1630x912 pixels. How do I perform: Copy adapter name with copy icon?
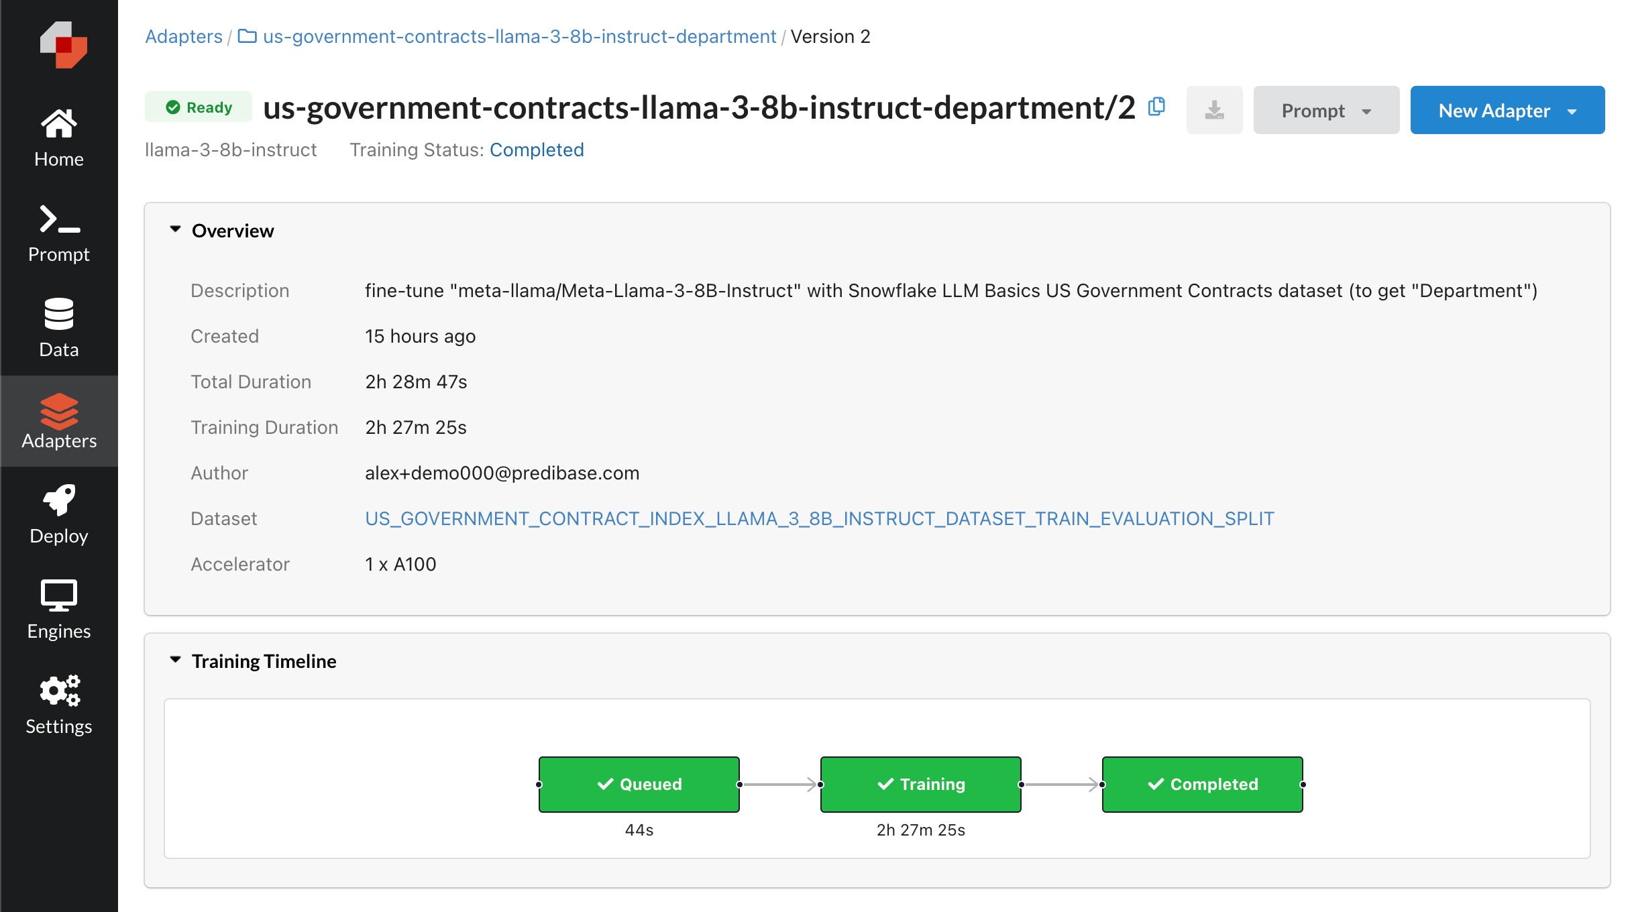click(x=1156, y=107)
